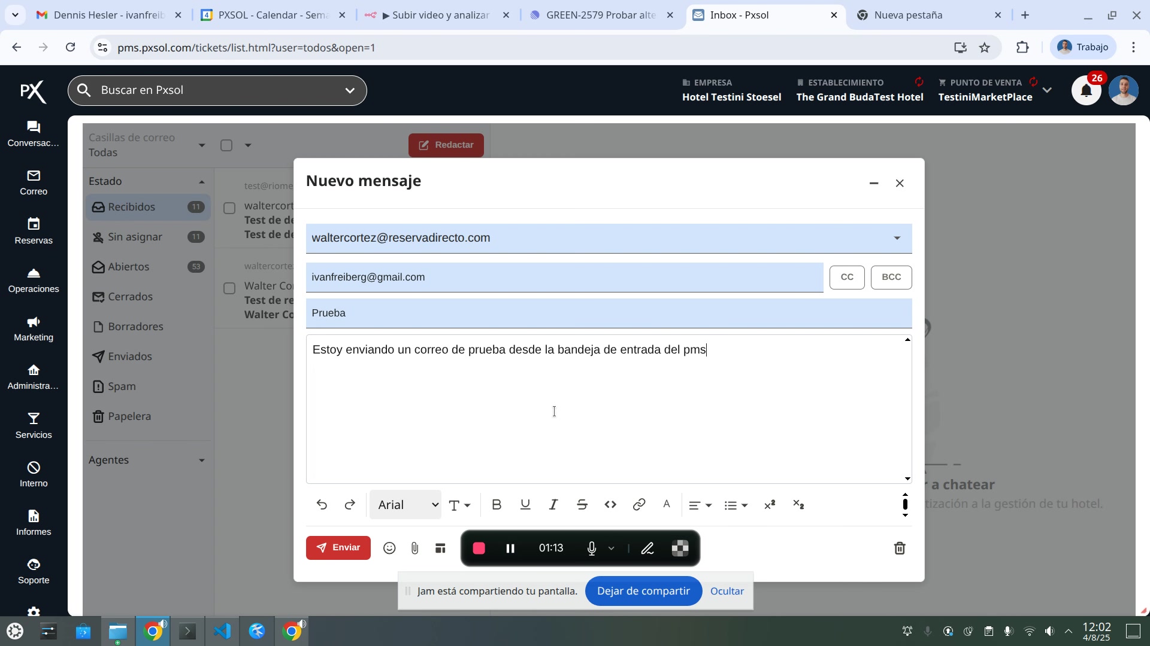Check the first email's checkbox

click(x=229, y=208)
